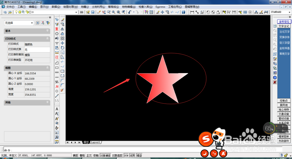Screen dimensions: 292x159
Task: Click the 圆心 X 坐标 value field
Action: click(x=37, y=73)
